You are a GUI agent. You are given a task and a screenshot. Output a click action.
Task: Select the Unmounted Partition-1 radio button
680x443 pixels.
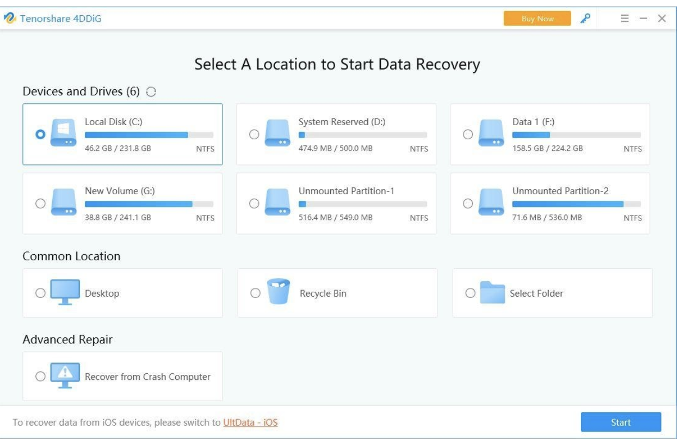click(x=254, y=204)
